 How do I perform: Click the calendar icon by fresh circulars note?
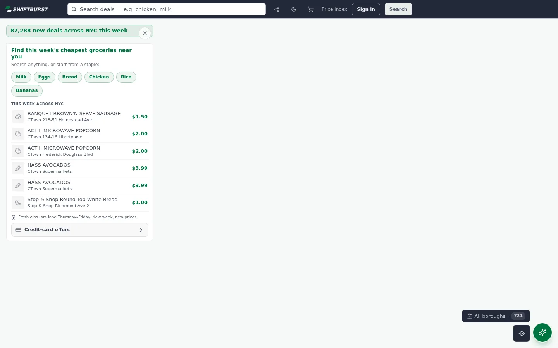[x=14, y=217]
